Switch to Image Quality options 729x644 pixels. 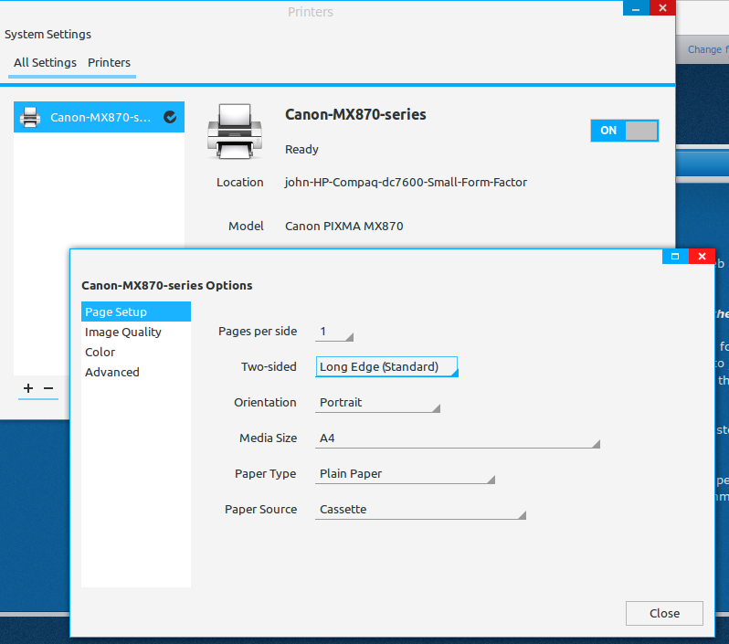click(x=123, y=333)
